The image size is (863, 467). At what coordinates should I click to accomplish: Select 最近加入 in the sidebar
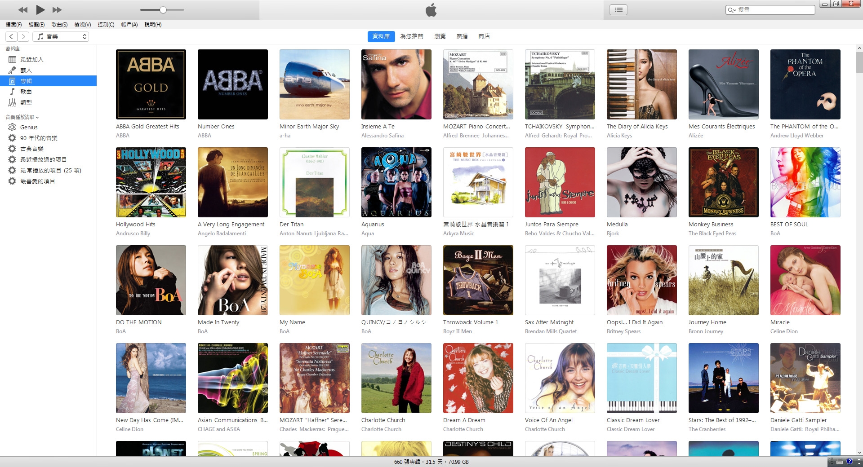coord(48,59)
